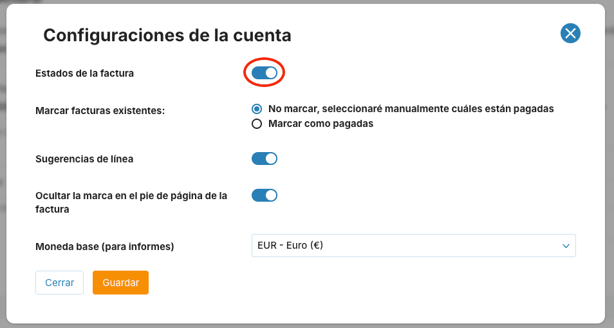Click the chevron arrow of the currency selector
This screenshot has height=328, width=614.
point(566,246)
